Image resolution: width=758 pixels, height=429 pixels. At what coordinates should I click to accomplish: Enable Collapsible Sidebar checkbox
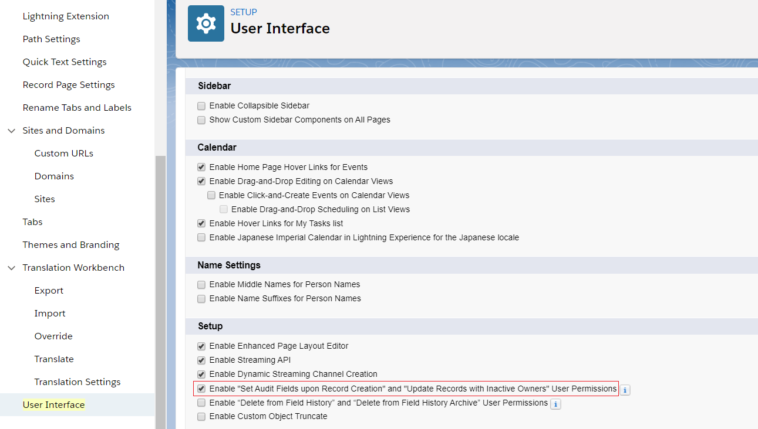tap(201, 106)
